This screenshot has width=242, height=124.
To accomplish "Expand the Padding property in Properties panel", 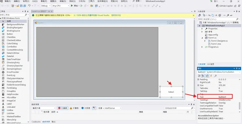I will pos(198,80).
